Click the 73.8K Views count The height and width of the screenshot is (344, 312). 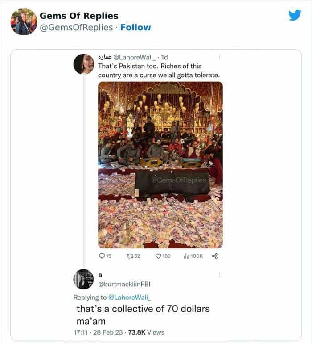pyautogui.click(x=146, y=332)
